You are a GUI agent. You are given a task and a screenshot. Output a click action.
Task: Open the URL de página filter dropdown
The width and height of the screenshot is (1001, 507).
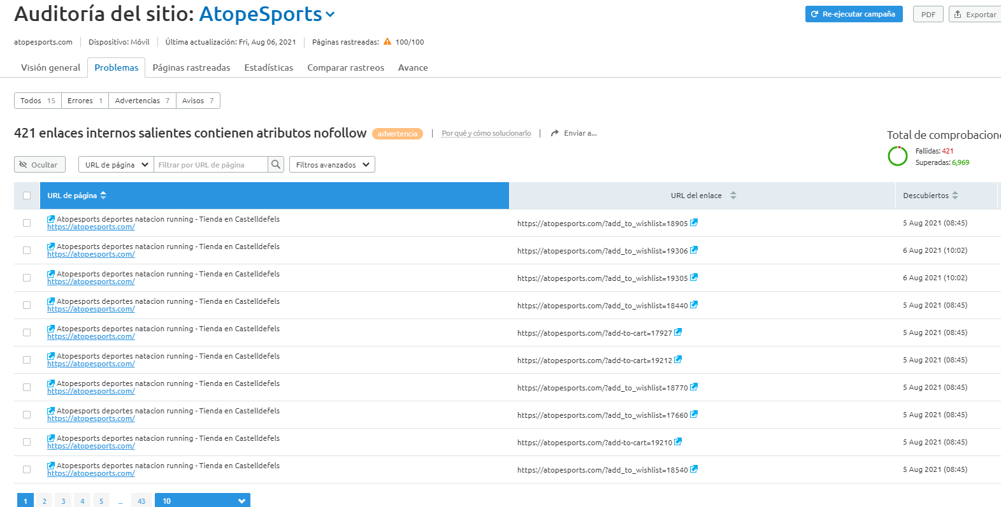116,164
